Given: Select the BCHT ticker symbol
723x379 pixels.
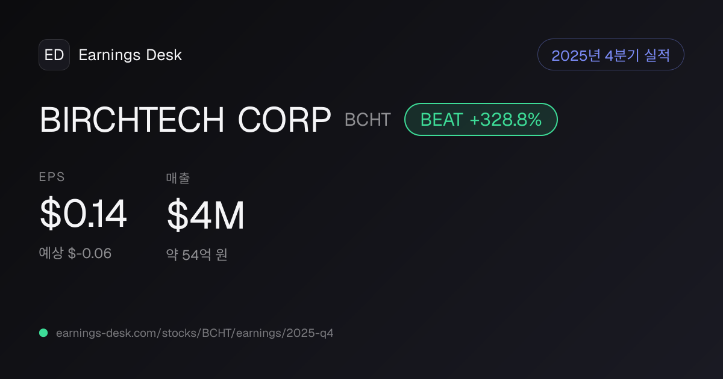Looking at the screenshot, I should pyautogui.click(x=368, y=120).
